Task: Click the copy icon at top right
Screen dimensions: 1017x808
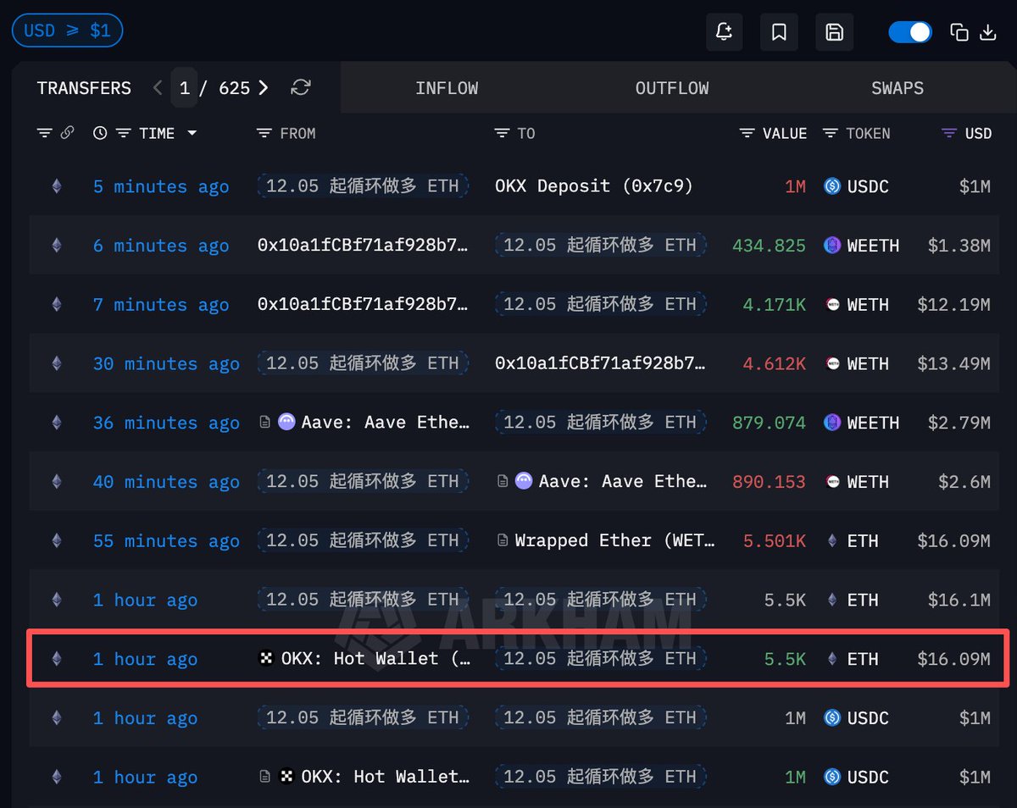Action: (x=959, y=32)
